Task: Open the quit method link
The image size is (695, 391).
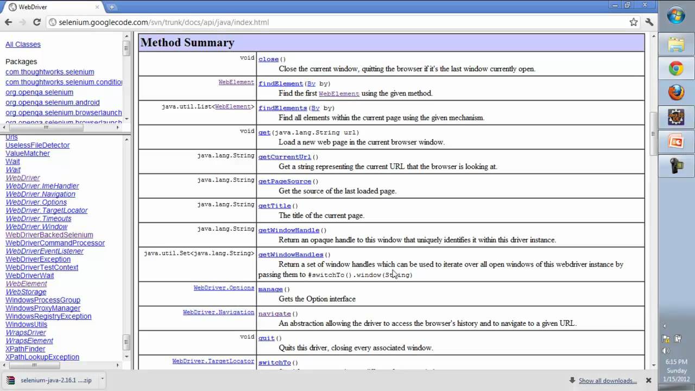Action: (x=267, y=338)
